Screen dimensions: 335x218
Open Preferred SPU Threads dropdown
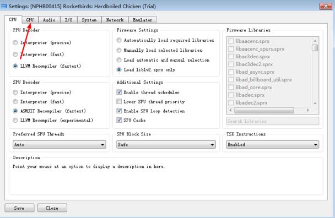60,145
